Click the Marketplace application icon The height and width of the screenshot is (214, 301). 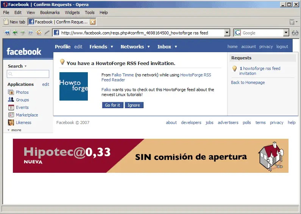(x=11, y=115)
